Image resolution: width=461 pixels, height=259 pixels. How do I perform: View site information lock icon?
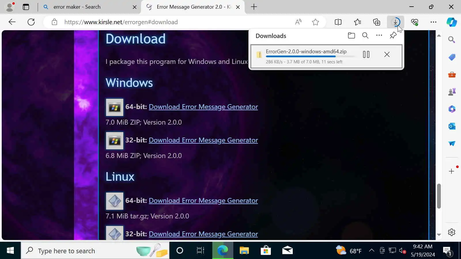pos(54,22)
